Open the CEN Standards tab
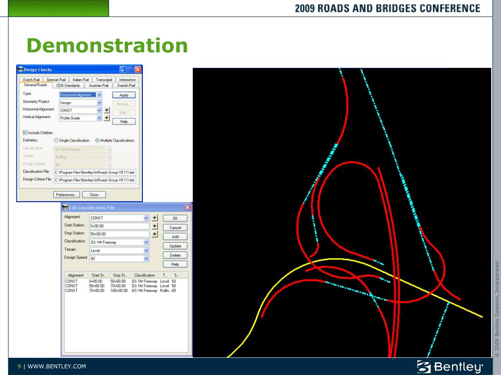The width and height of the screenshot is (501, 375). [x=68, y=85]
